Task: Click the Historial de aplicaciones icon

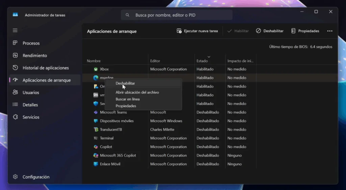Action: (15, 67)
